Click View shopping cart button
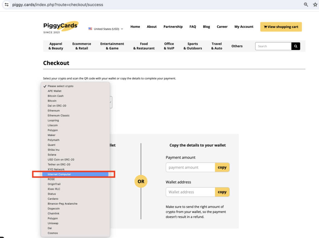 point(281,27)
